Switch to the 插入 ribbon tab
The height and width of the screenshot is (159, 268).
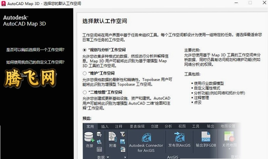[105, 126]
